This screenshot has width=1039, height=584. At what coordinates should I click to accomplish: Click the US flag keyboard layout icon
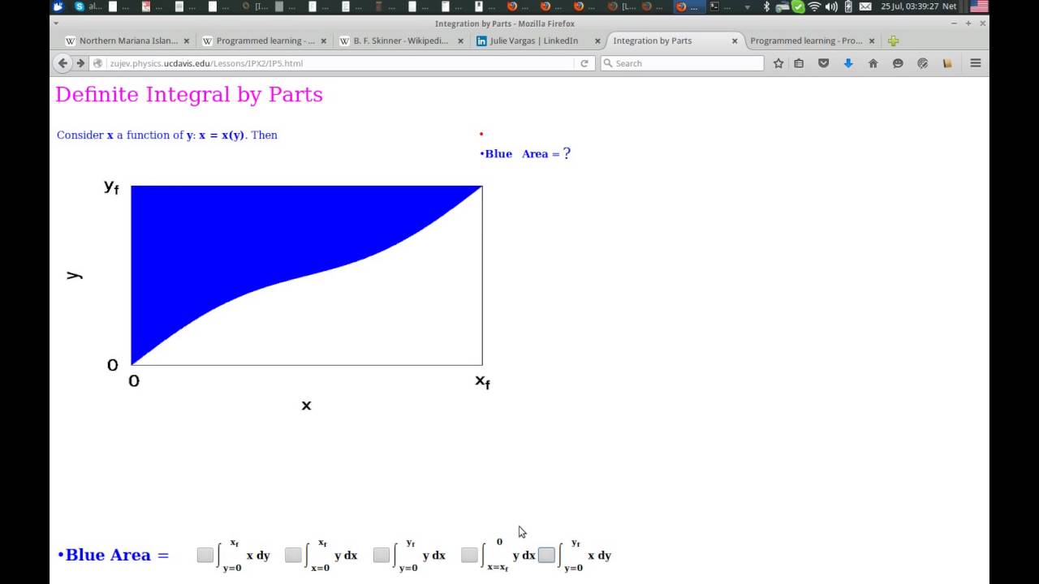coord(979,6)
